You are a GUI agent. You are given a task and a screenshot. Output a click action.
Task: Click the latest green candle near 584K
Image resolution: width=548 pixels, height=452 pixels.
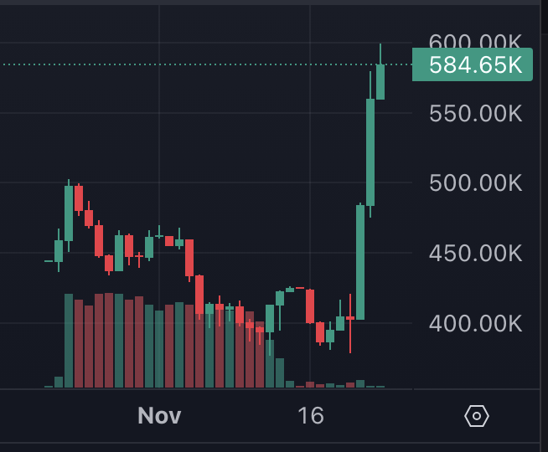click(380, 81)
